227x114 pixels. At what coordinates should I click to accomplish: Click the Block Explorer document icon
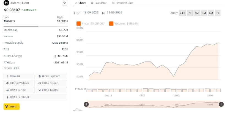[40, 76]
